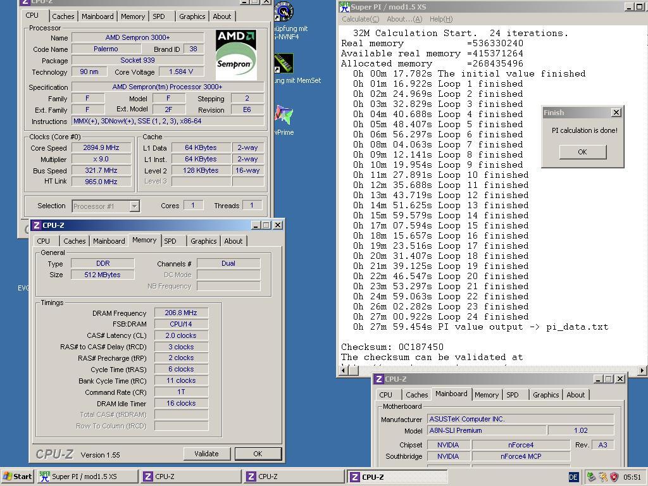Click the red security shield tray icon

[x=614, y=477]
